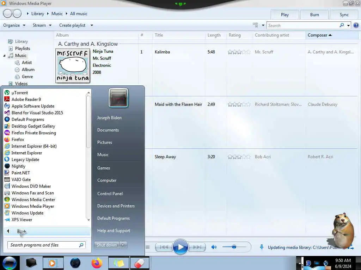Select the Ninja Tuna album art thumbnail
Viewport: 361px width, 270px height.
pos(73,66)
